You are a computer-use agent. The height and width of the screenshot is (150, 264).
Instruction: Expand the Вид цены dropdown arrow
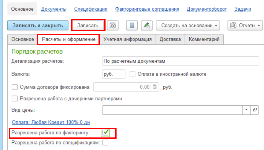247,110
